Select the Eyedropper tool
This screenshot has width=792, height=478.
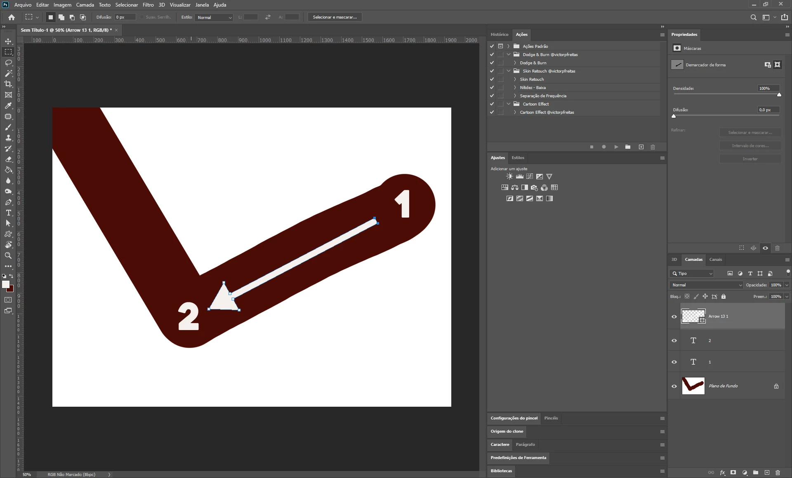(8, 105)
